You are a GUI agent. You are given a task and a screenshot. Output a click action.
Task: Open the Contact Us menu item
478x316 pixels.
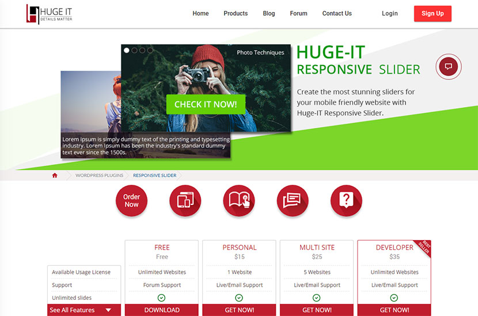[x=337, y=13]
